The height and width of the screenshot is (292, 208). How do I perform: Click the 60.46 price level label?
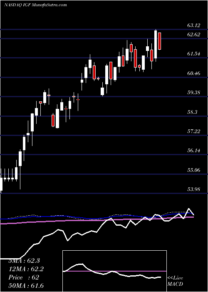coord(194,73)
